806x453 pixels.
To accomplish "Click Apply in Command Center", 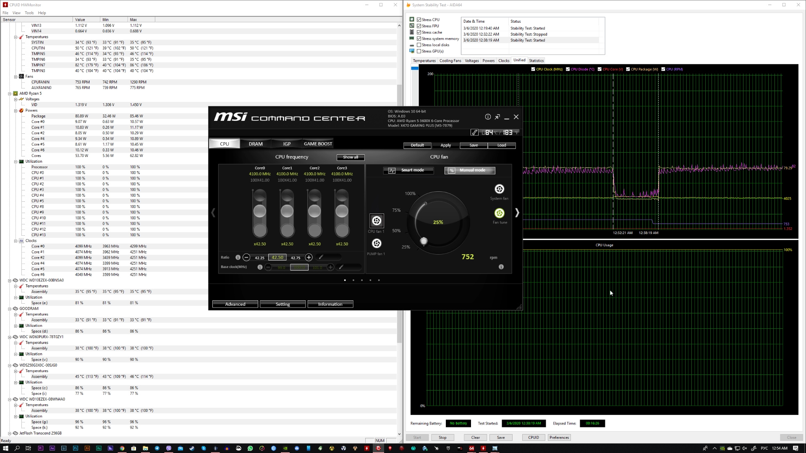I will pyautogui.click(x=445, y=145).
